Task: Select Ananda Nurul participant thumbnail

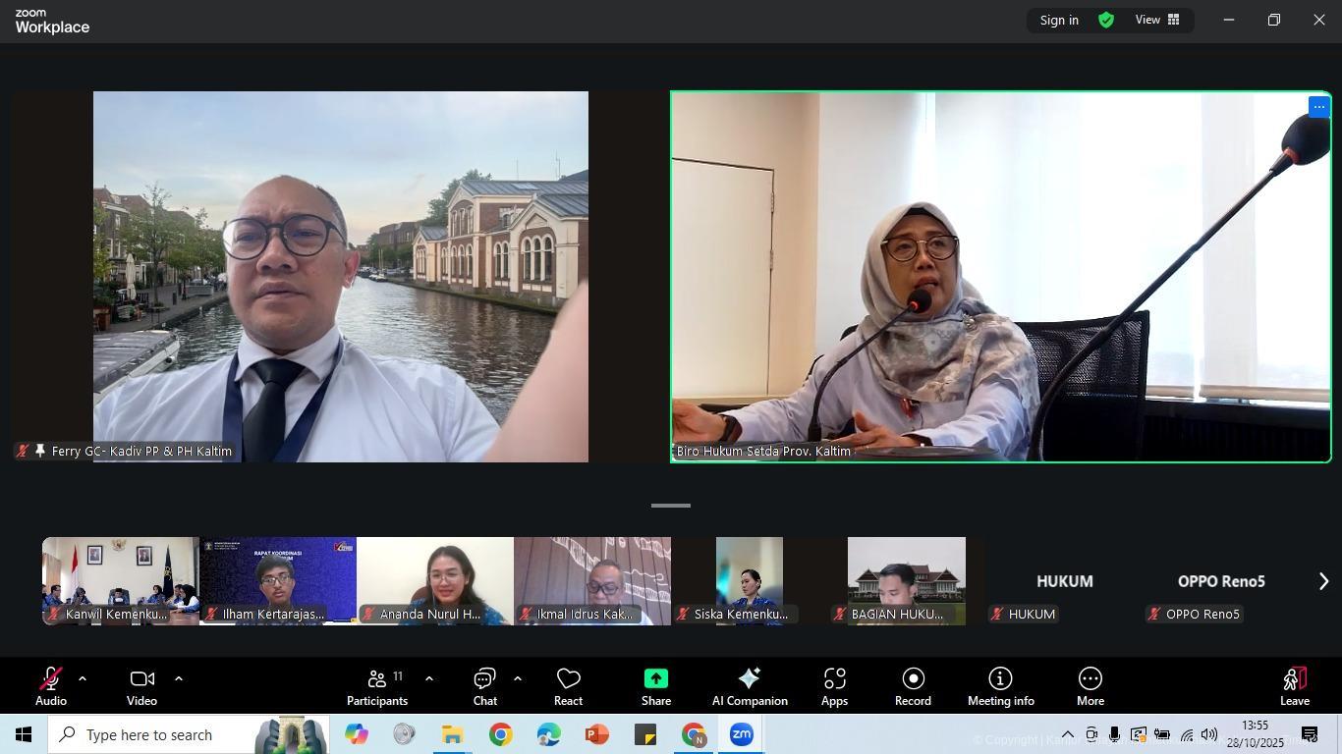Action: (434, 580)
